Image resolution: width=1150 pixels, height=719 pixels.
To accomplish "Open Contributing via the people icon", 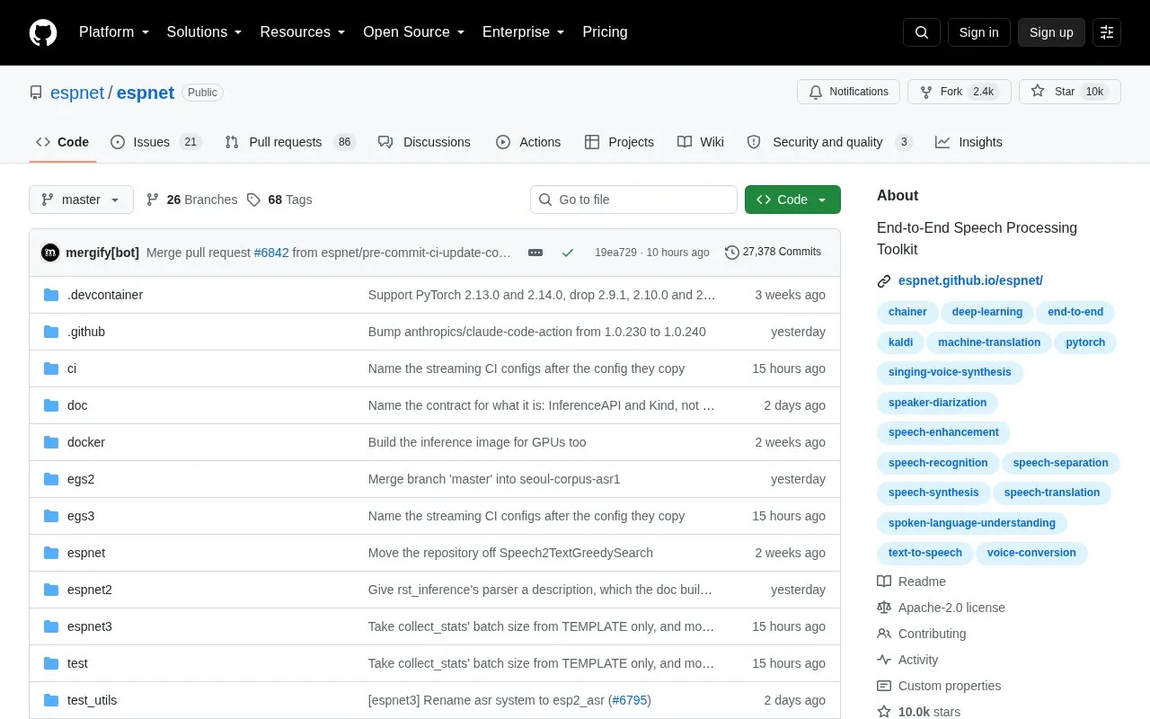I will click(x=884, y=634).
